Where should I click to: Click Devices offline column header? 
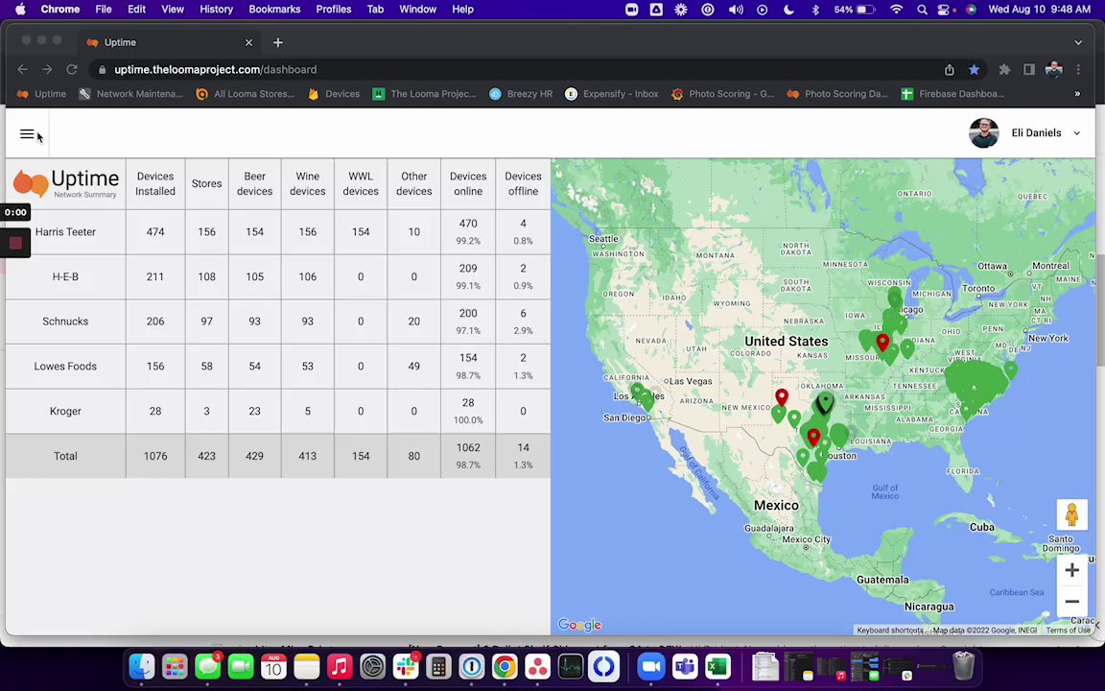[x=523, y=183]
